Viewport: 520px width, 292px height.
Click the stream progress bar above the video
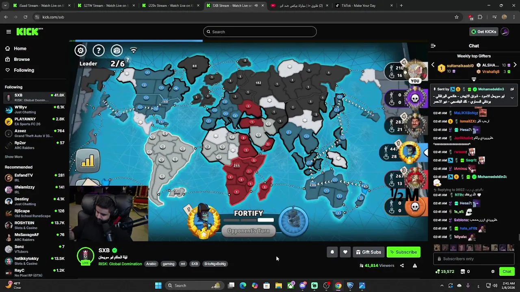coord(249,41)
